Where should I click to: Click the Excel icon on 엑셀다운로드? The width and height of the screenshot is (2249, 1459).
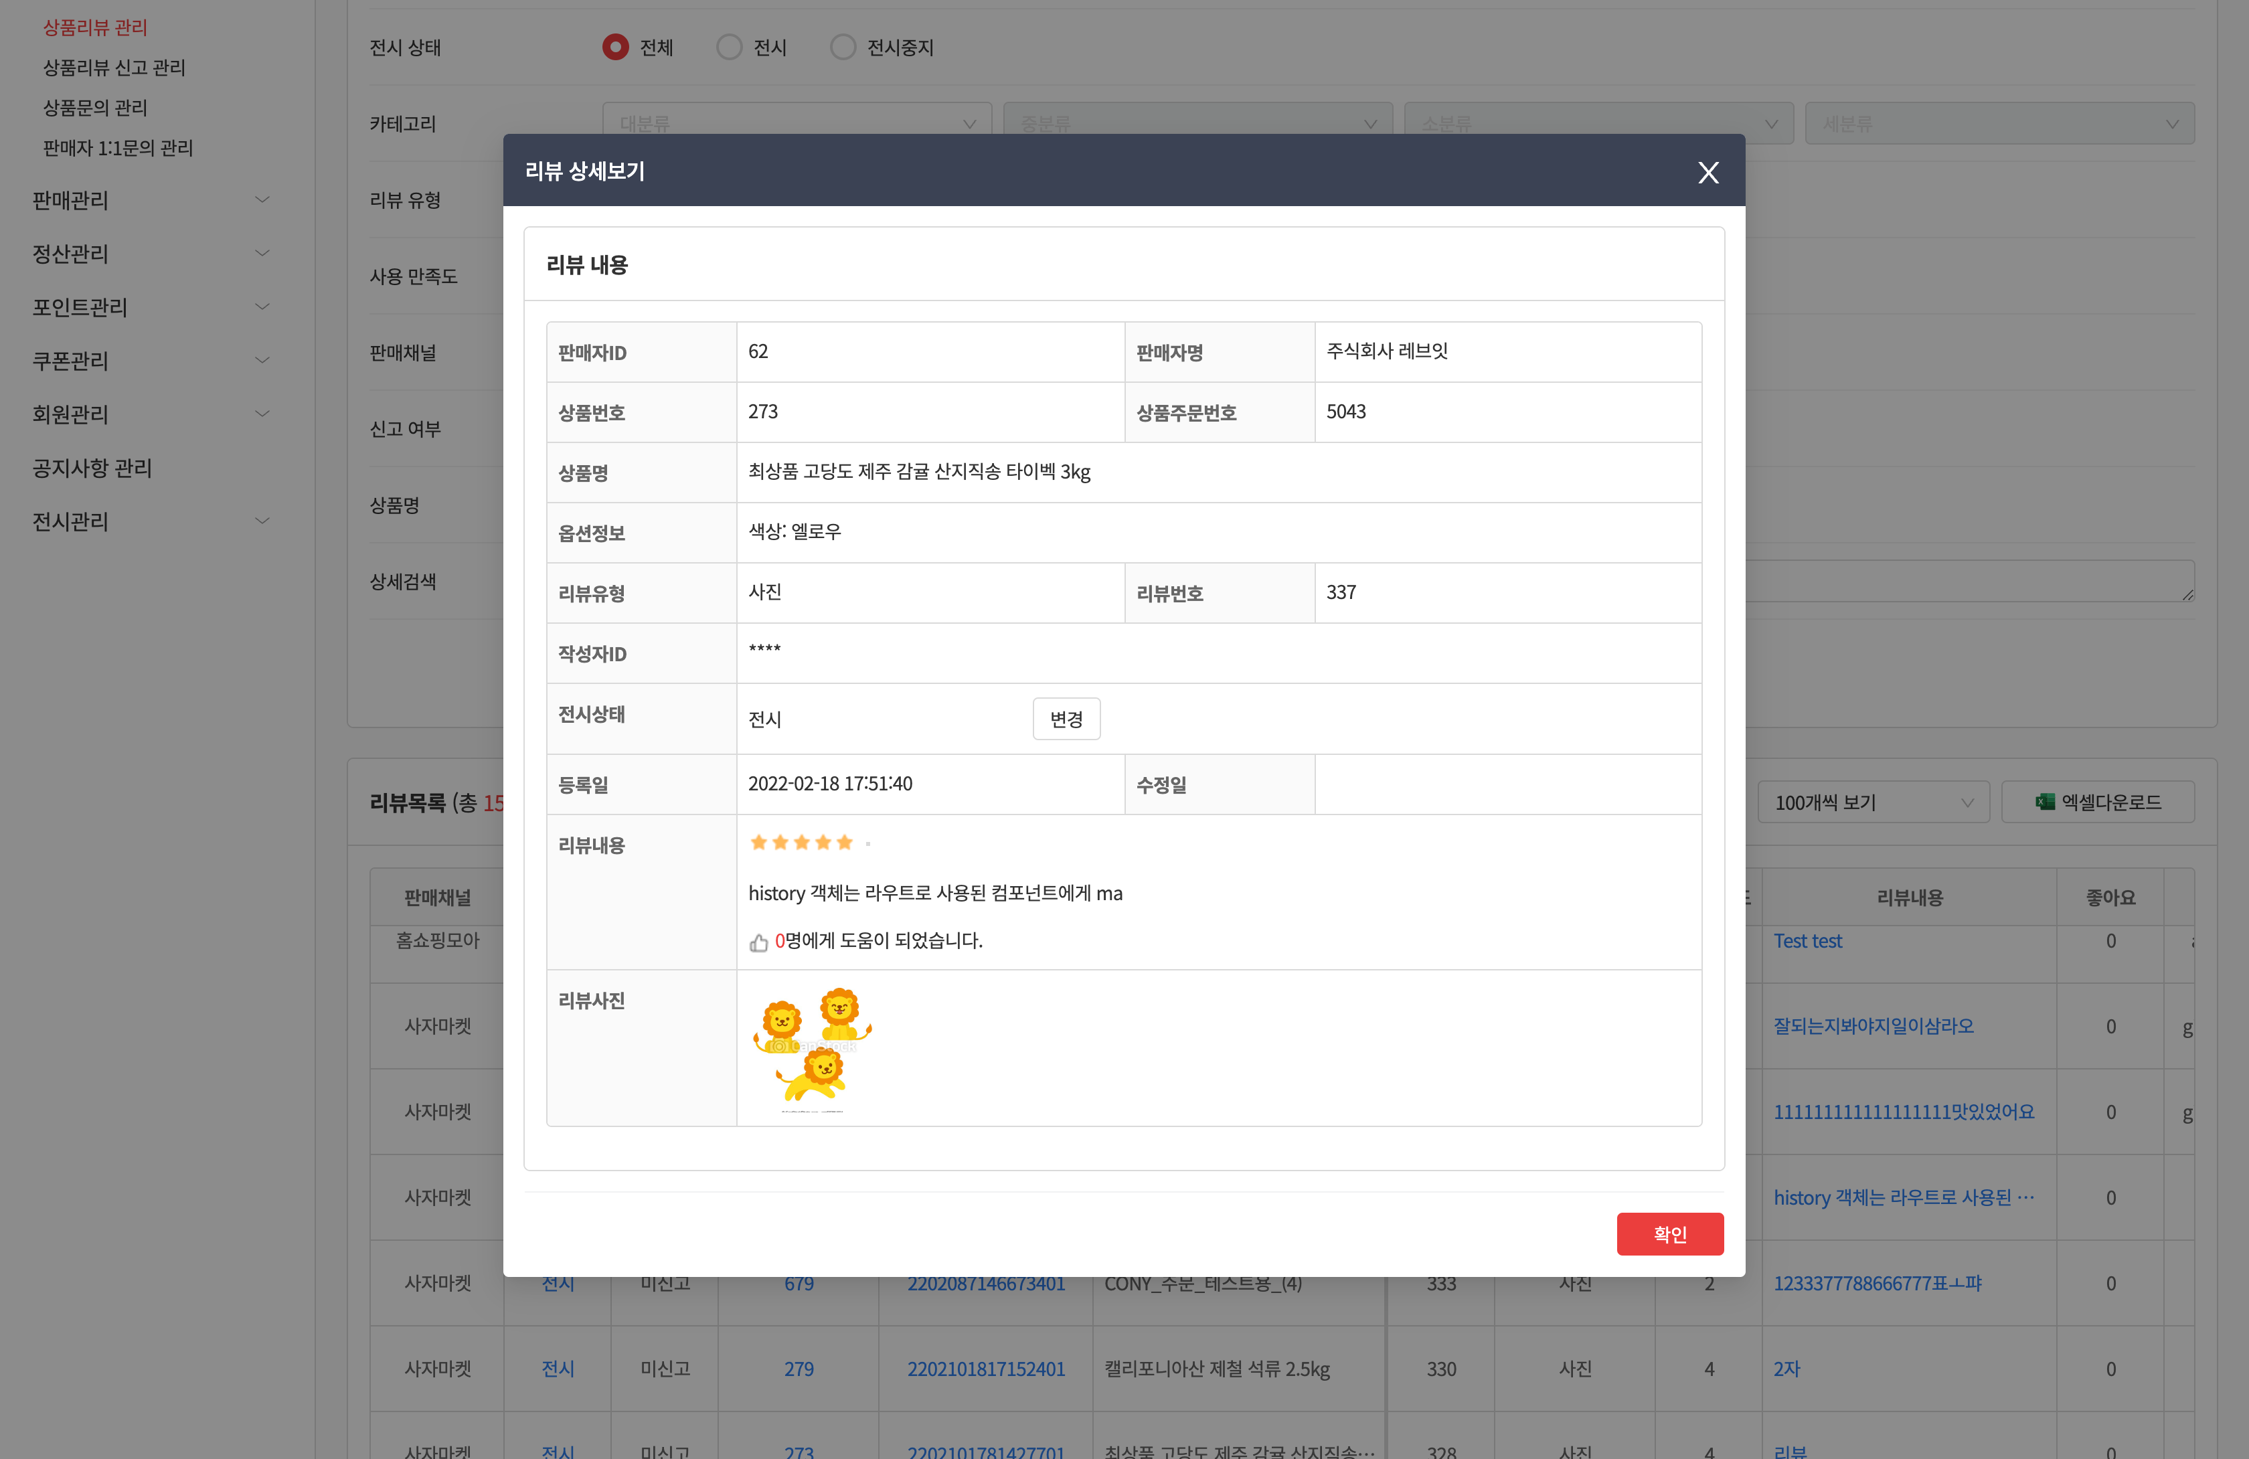tap(2045, 801)
